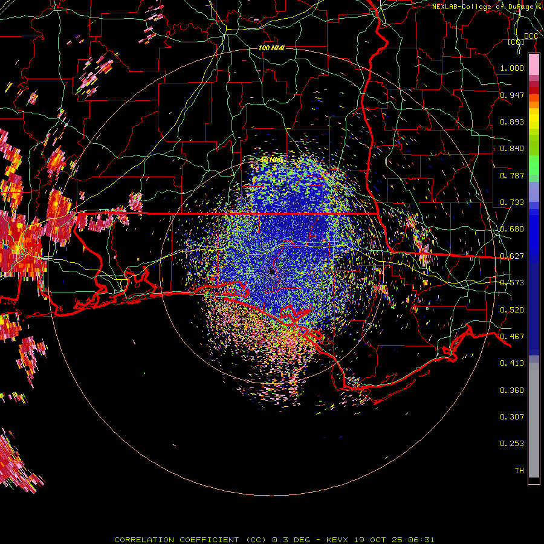This screenshot has height=544, width=544.
Task: Click the 0.520 legend value
Action: pyautogui.click(x=512, y=310)
